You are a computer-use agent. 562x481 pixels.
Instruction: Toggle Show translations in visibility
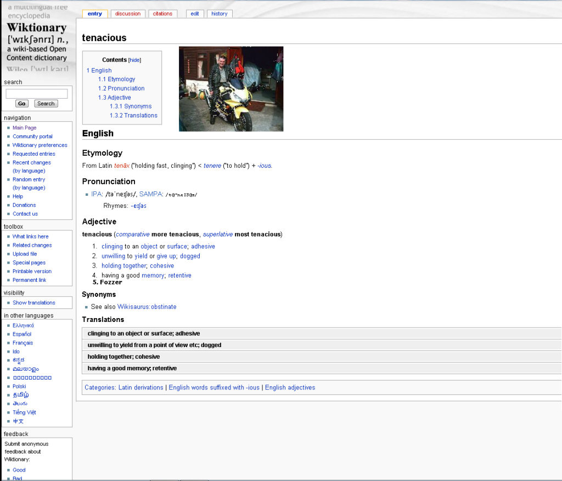pyautogui.click(x=34, y=303)
